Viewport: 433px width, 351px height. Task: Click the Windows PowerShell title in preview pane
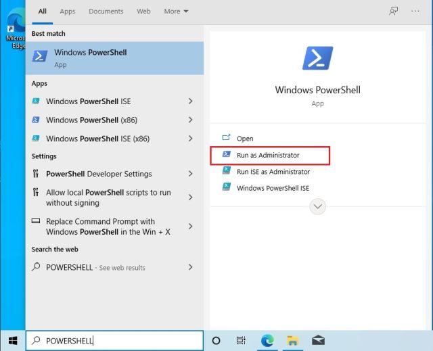coord(317,90)
